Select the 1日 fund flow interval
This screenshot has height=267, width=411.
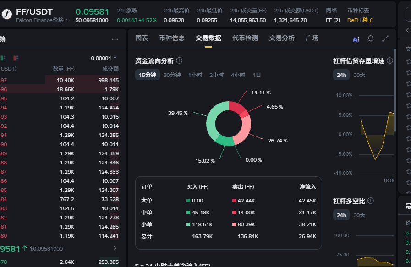tap(257, 75)
